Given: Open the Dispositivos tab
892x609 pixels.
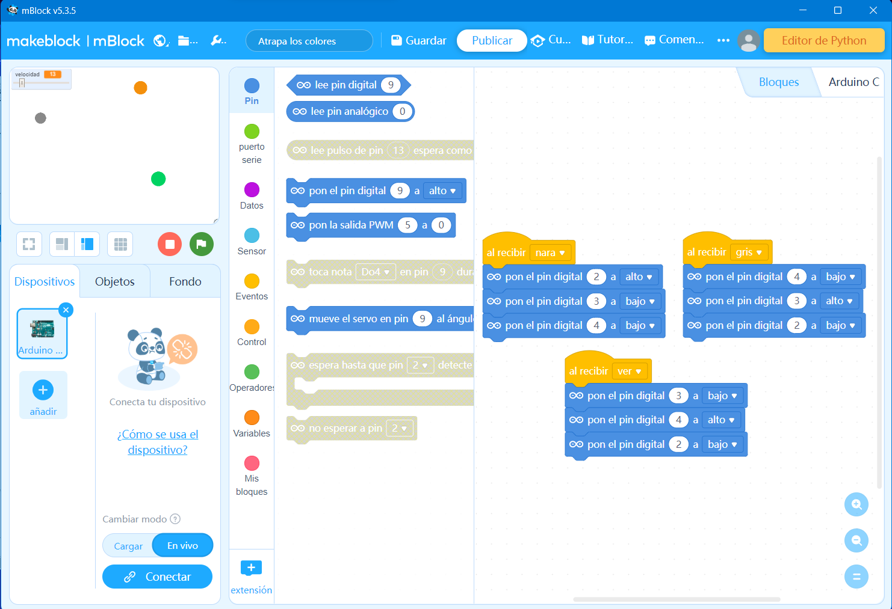Looking at the screenshot, I should [x=45, y=281].
